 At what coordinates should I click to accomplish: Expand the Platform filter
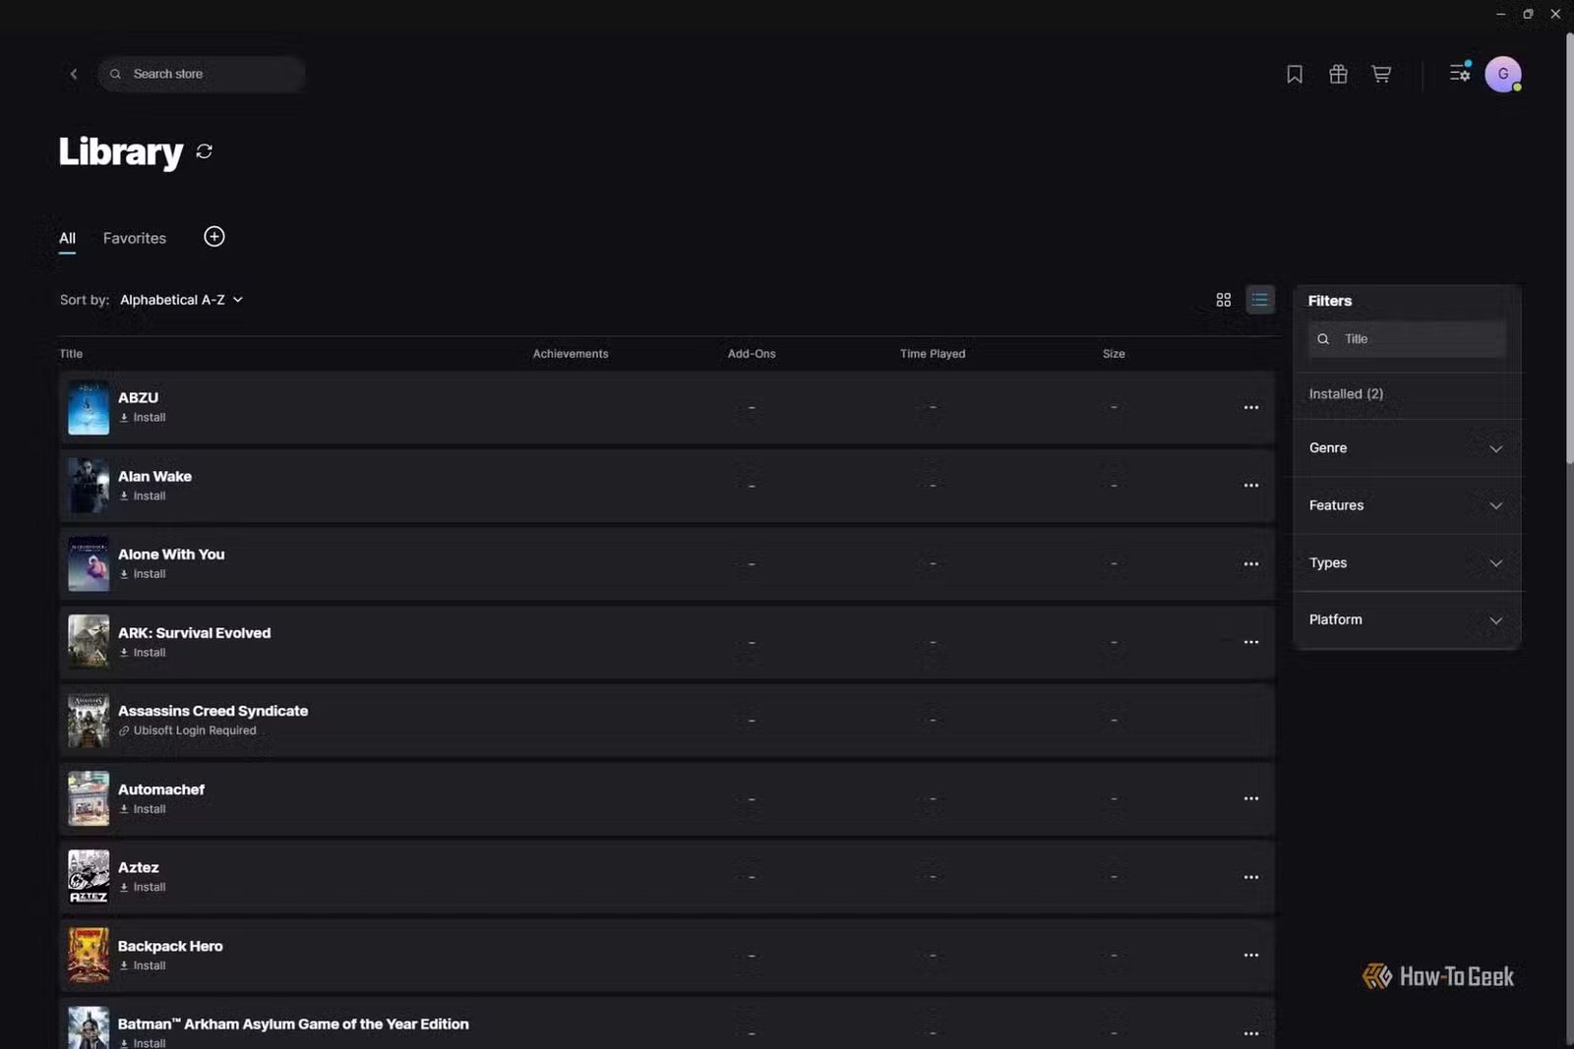tap(1407, 620)
